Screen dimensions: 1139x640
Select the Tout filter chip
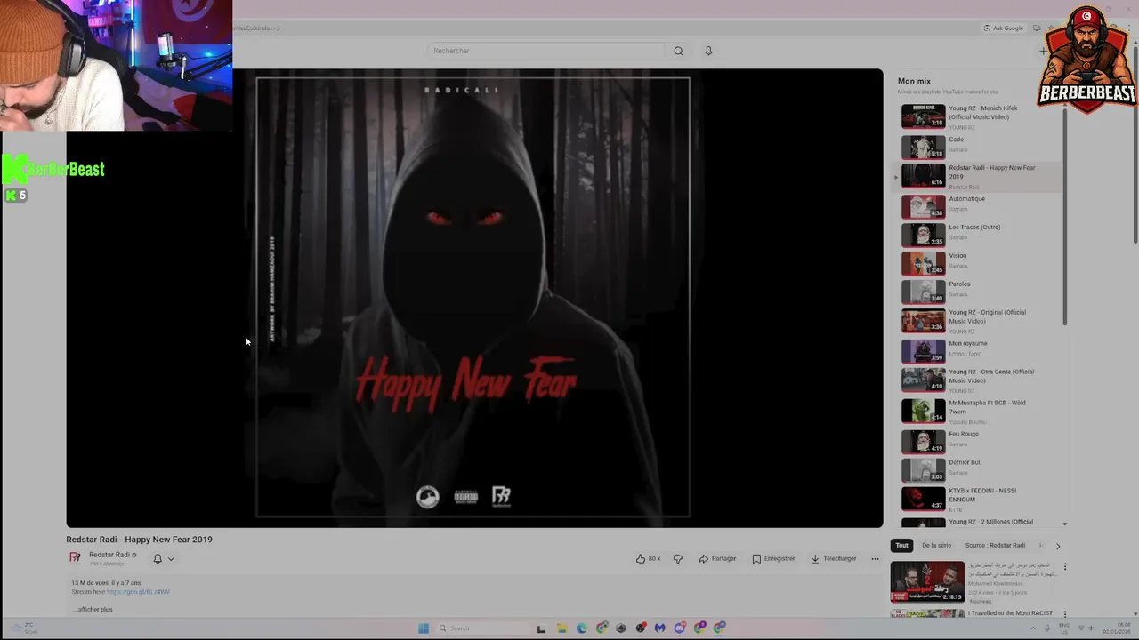(901, 546)
